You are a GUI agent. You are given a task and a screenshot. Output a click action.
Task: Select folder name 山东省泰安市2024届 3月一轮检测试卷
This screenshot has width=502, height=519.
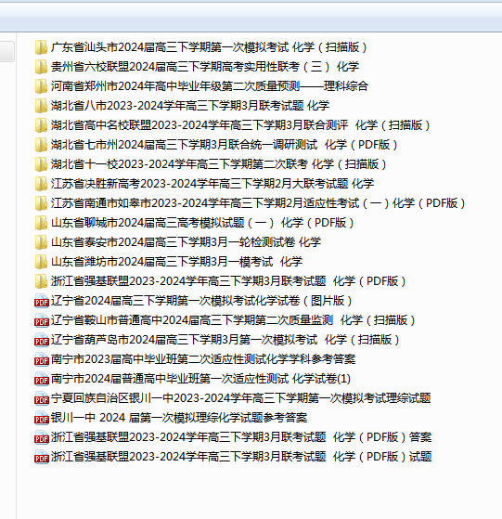(x=186, y=242)
